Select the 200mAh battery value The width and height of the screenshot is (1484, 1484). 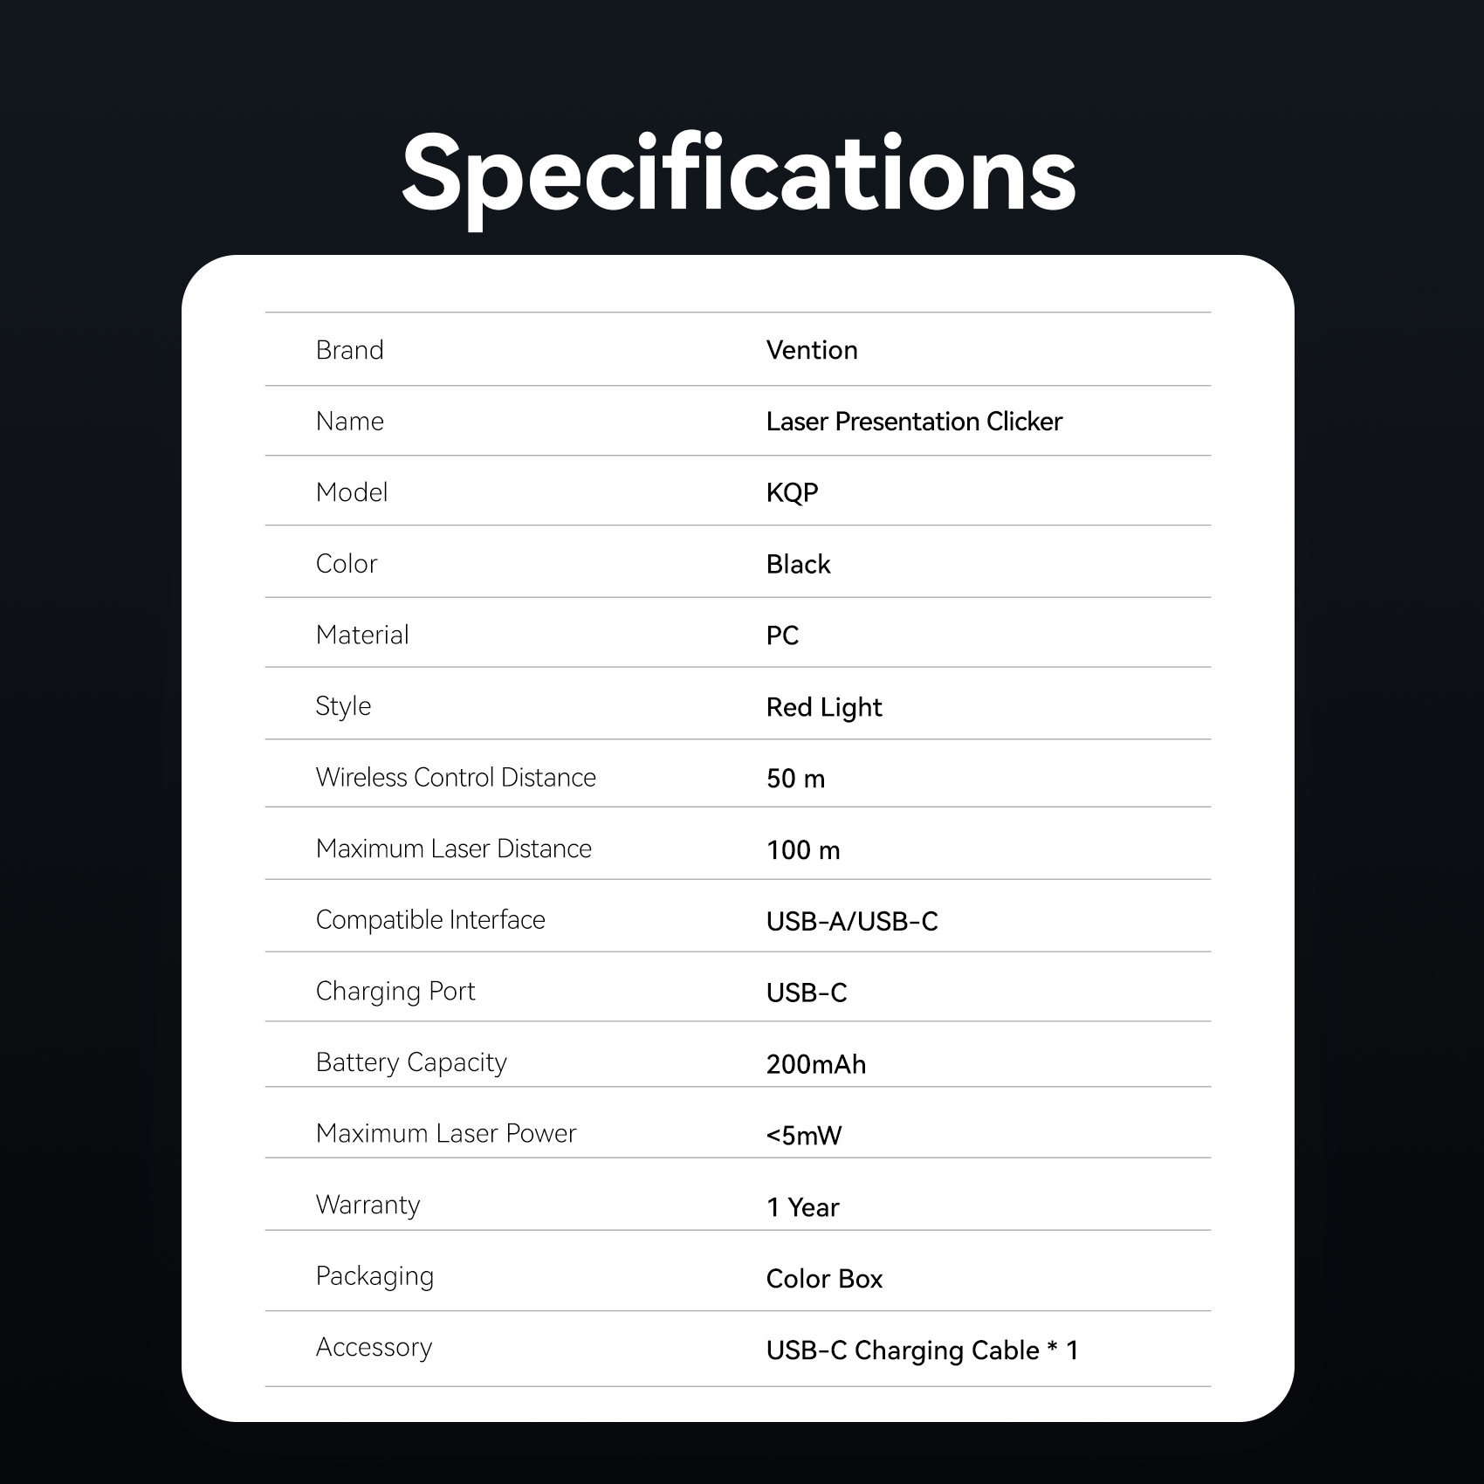(816, 1064)
